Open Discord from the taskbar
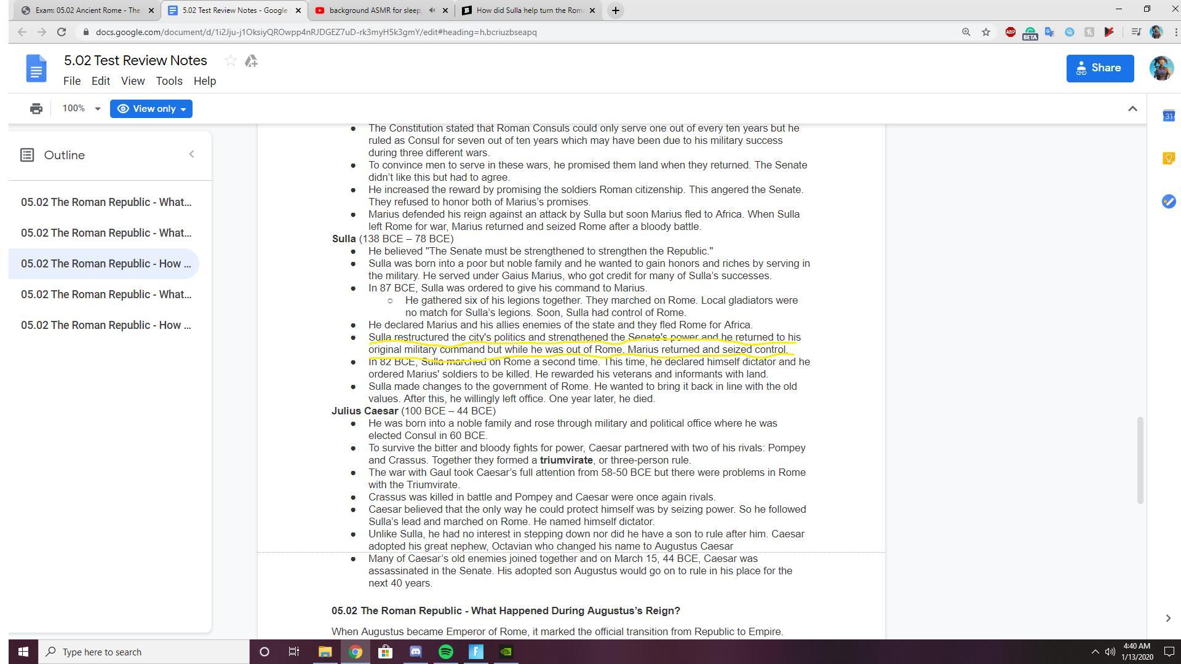Screen dimensions: 1181x664 [416, 652]
